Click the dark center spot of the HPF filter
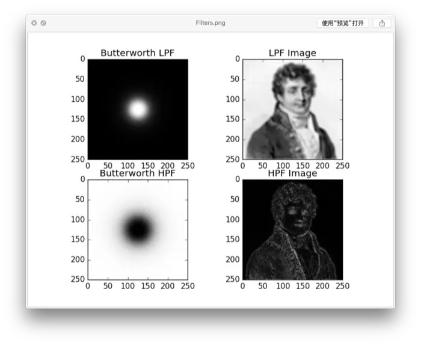Viewport: 421px width, 345px height. (x=138, y=229)
